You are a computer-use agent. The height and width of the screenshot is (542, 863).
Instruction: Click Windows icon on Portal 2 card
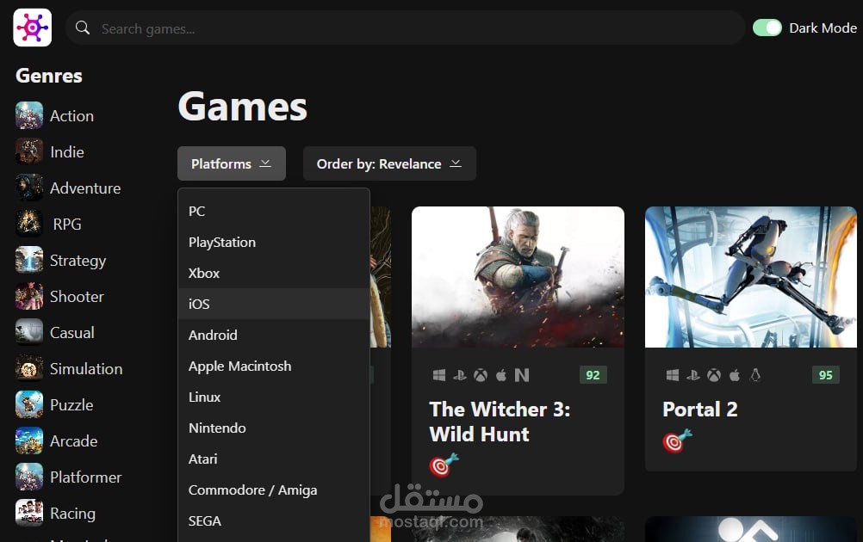pos(672,375)
